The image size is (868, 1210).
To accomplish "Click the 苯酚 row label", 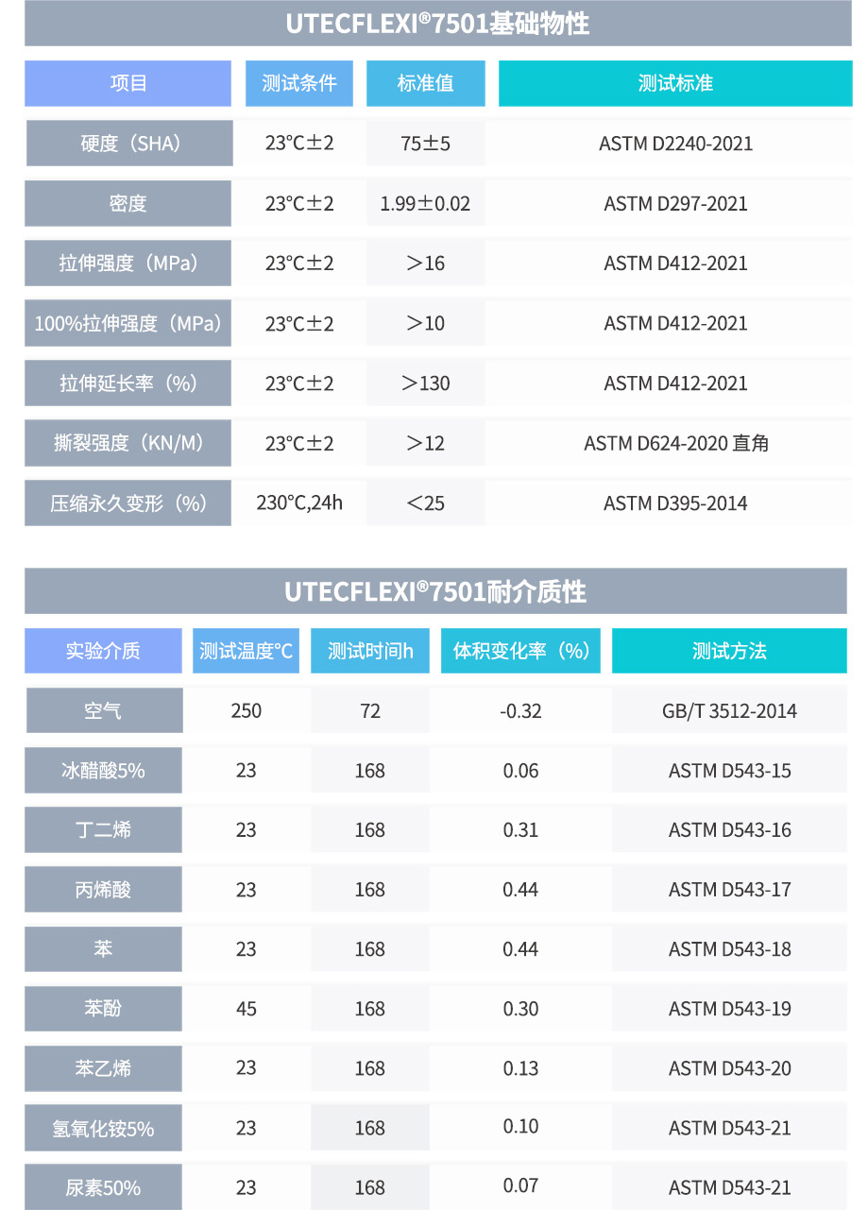I will [x=104, y=1009].
